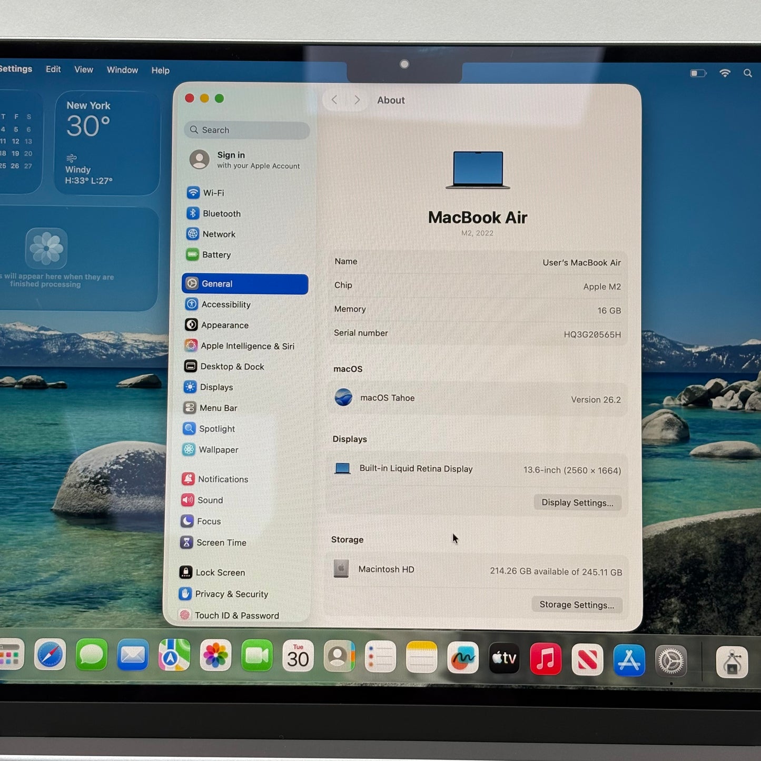Open Wallpaper settings in the sidebar
Viewport: 761px width, 761px height.
pyautogui.click(x=218, y=450)
